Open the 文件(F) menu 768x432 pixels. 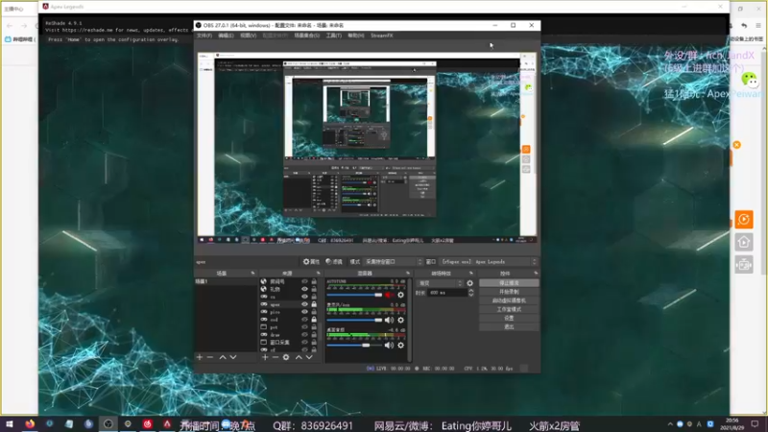click(x=204, y=36)
